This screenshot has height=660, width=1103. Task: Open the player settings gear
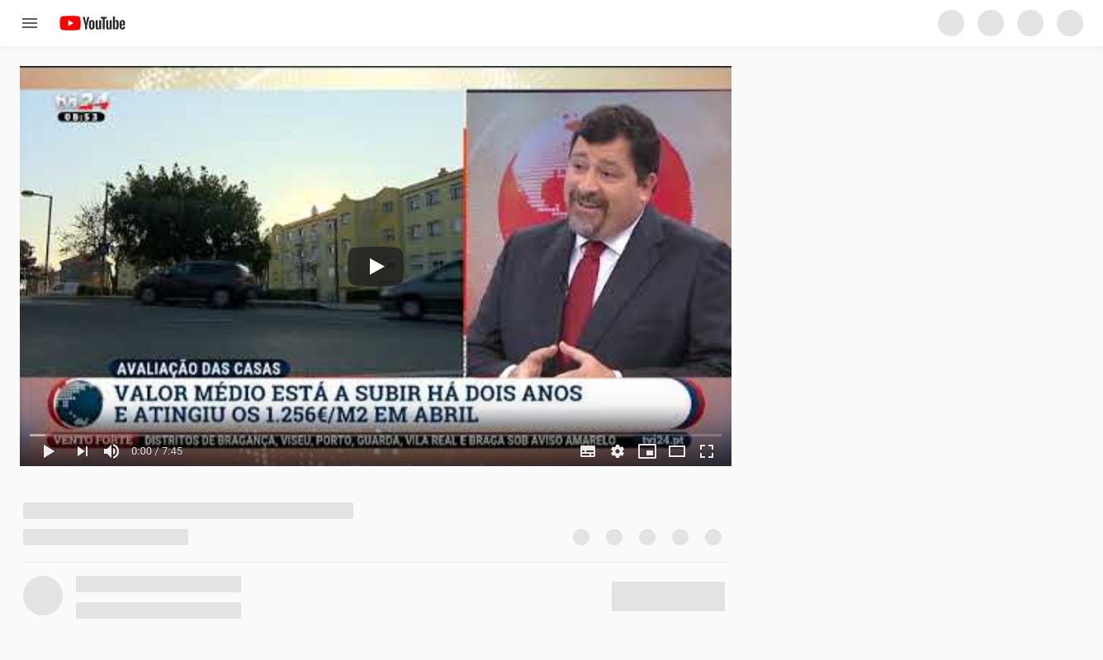point(618,451)
